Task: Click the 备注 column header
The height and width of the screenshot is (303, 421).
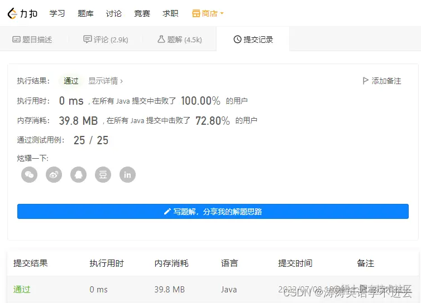Action: tap(365, 263)
